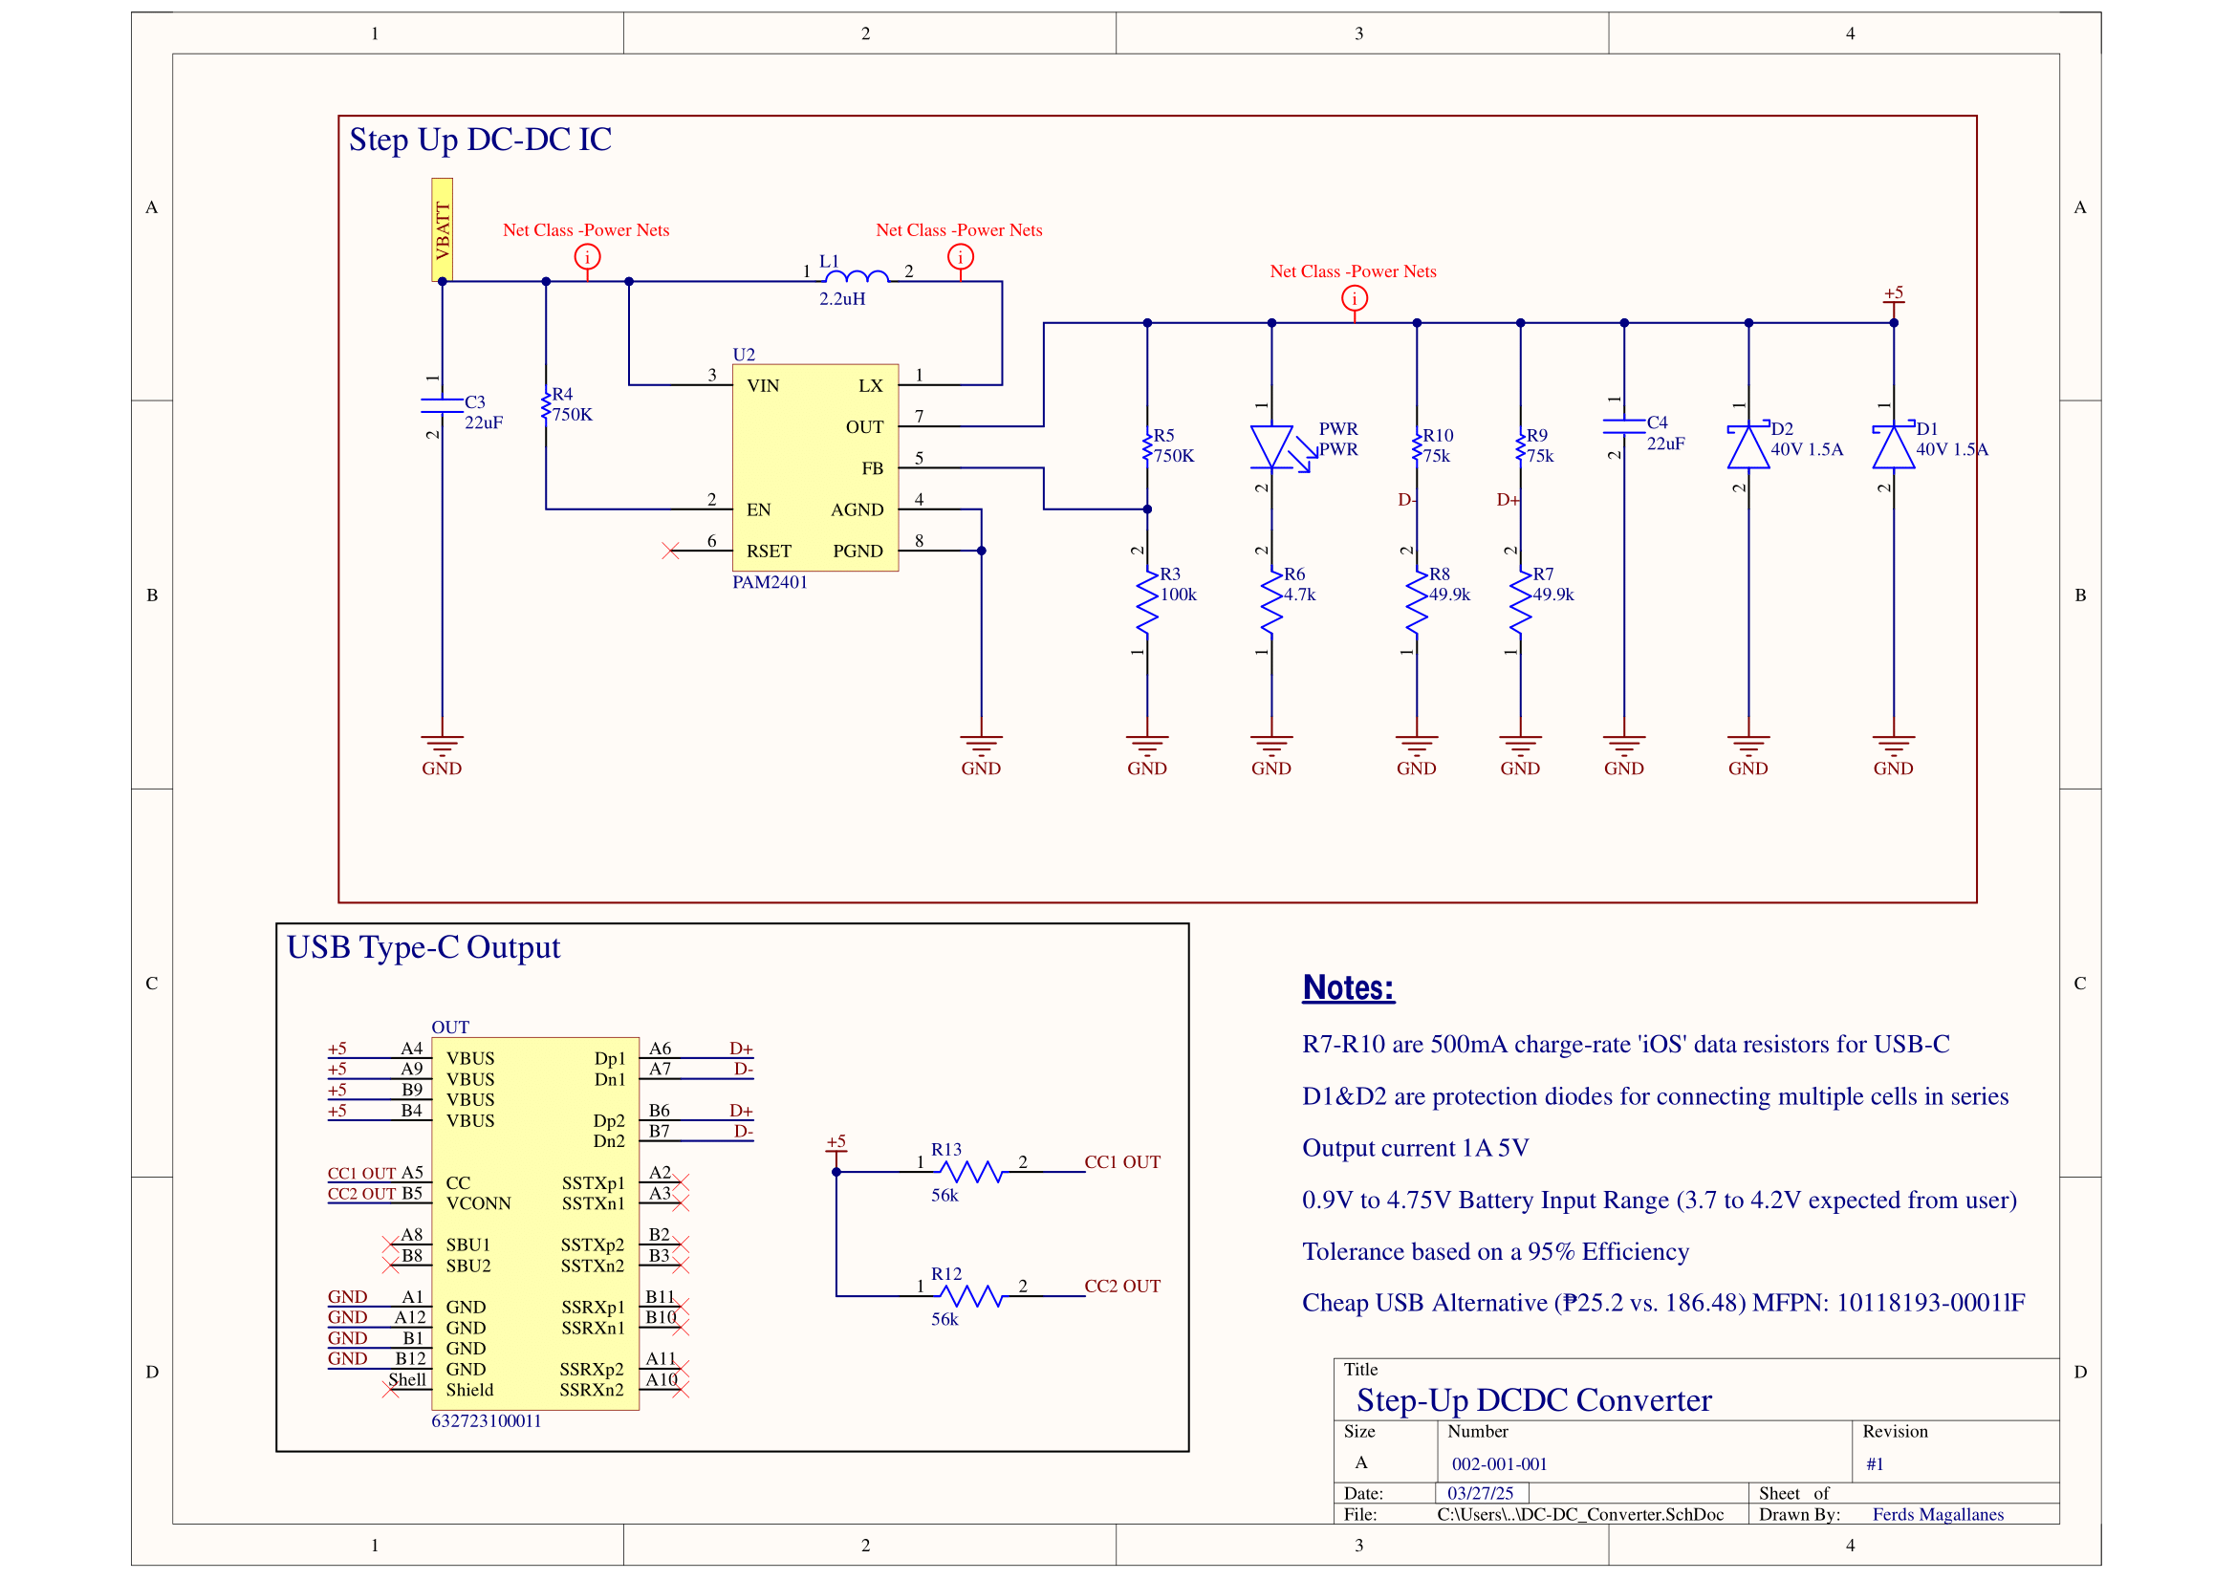The height and width of the screenshot is (1580, 2236).
Task: Click the C3 22uF capacitor symbol
Action: [x=443, y=405]
